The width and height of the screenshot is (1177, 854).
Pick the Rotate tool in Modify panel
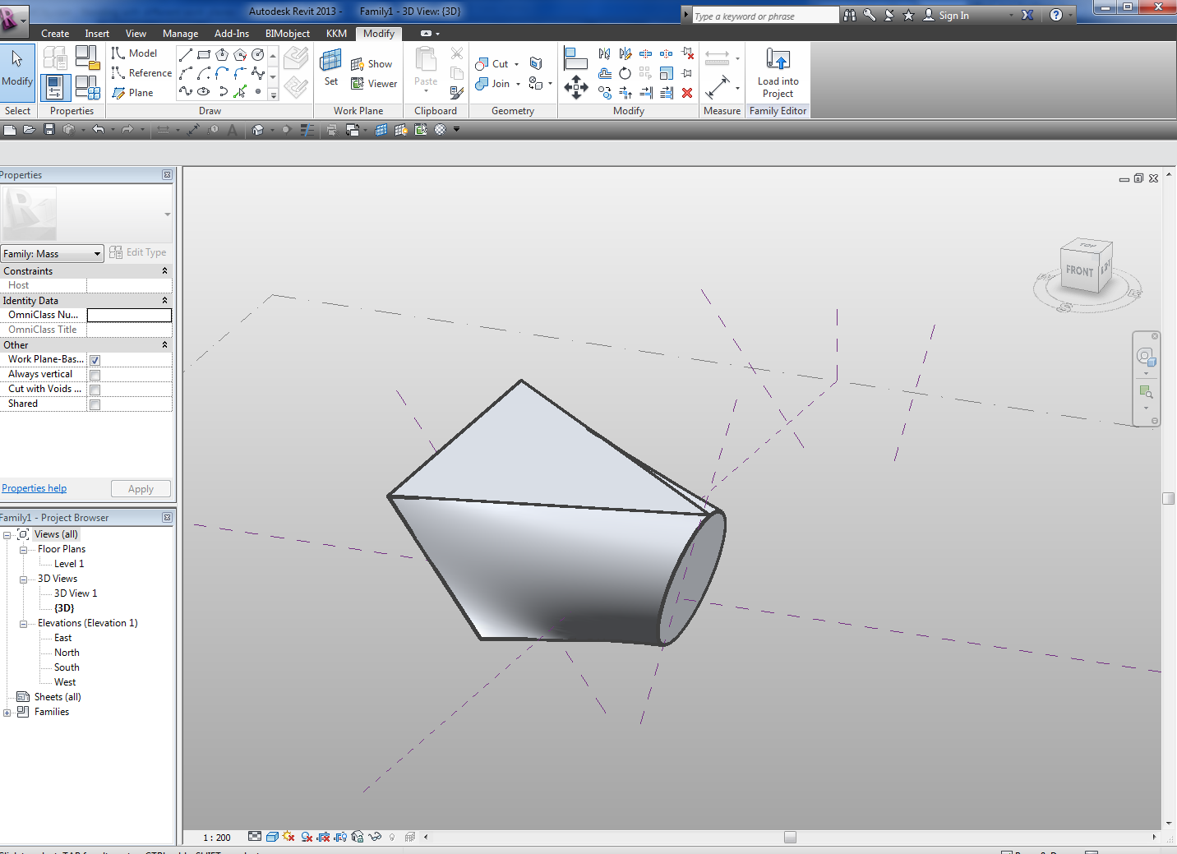click(625, 73)
